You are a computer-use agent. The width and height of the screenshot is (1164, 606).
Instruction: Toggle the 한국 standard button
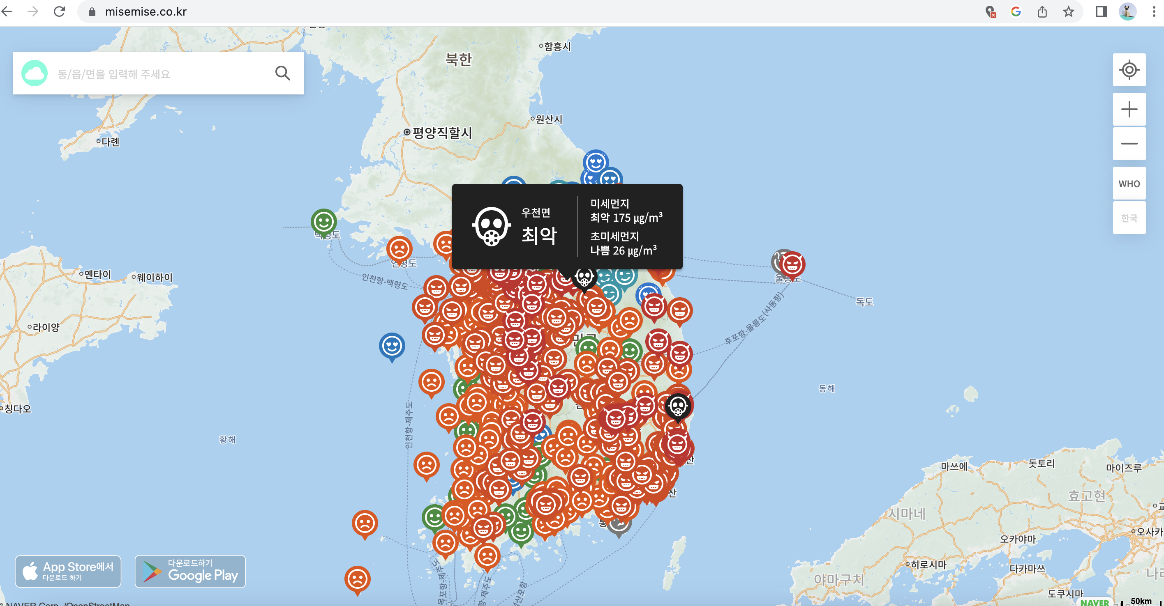tap(1129, 218)
